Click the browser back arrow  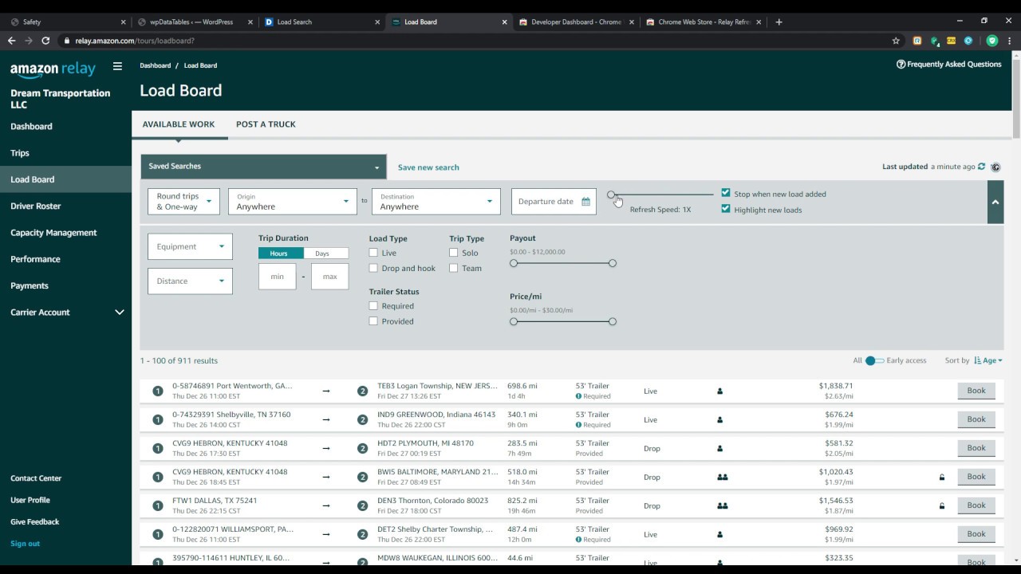[11, 41]
